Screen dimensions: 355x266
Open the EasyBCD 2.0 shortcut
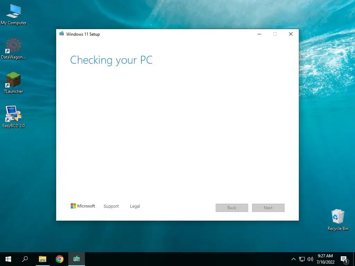(14, 116)
